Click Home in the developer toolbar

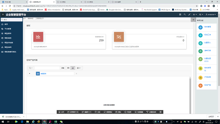[x=61, y=112]
